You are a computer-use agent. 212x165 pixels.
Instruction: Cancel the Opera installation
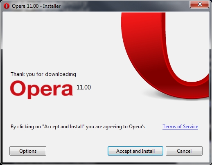[x=184, y=151]
